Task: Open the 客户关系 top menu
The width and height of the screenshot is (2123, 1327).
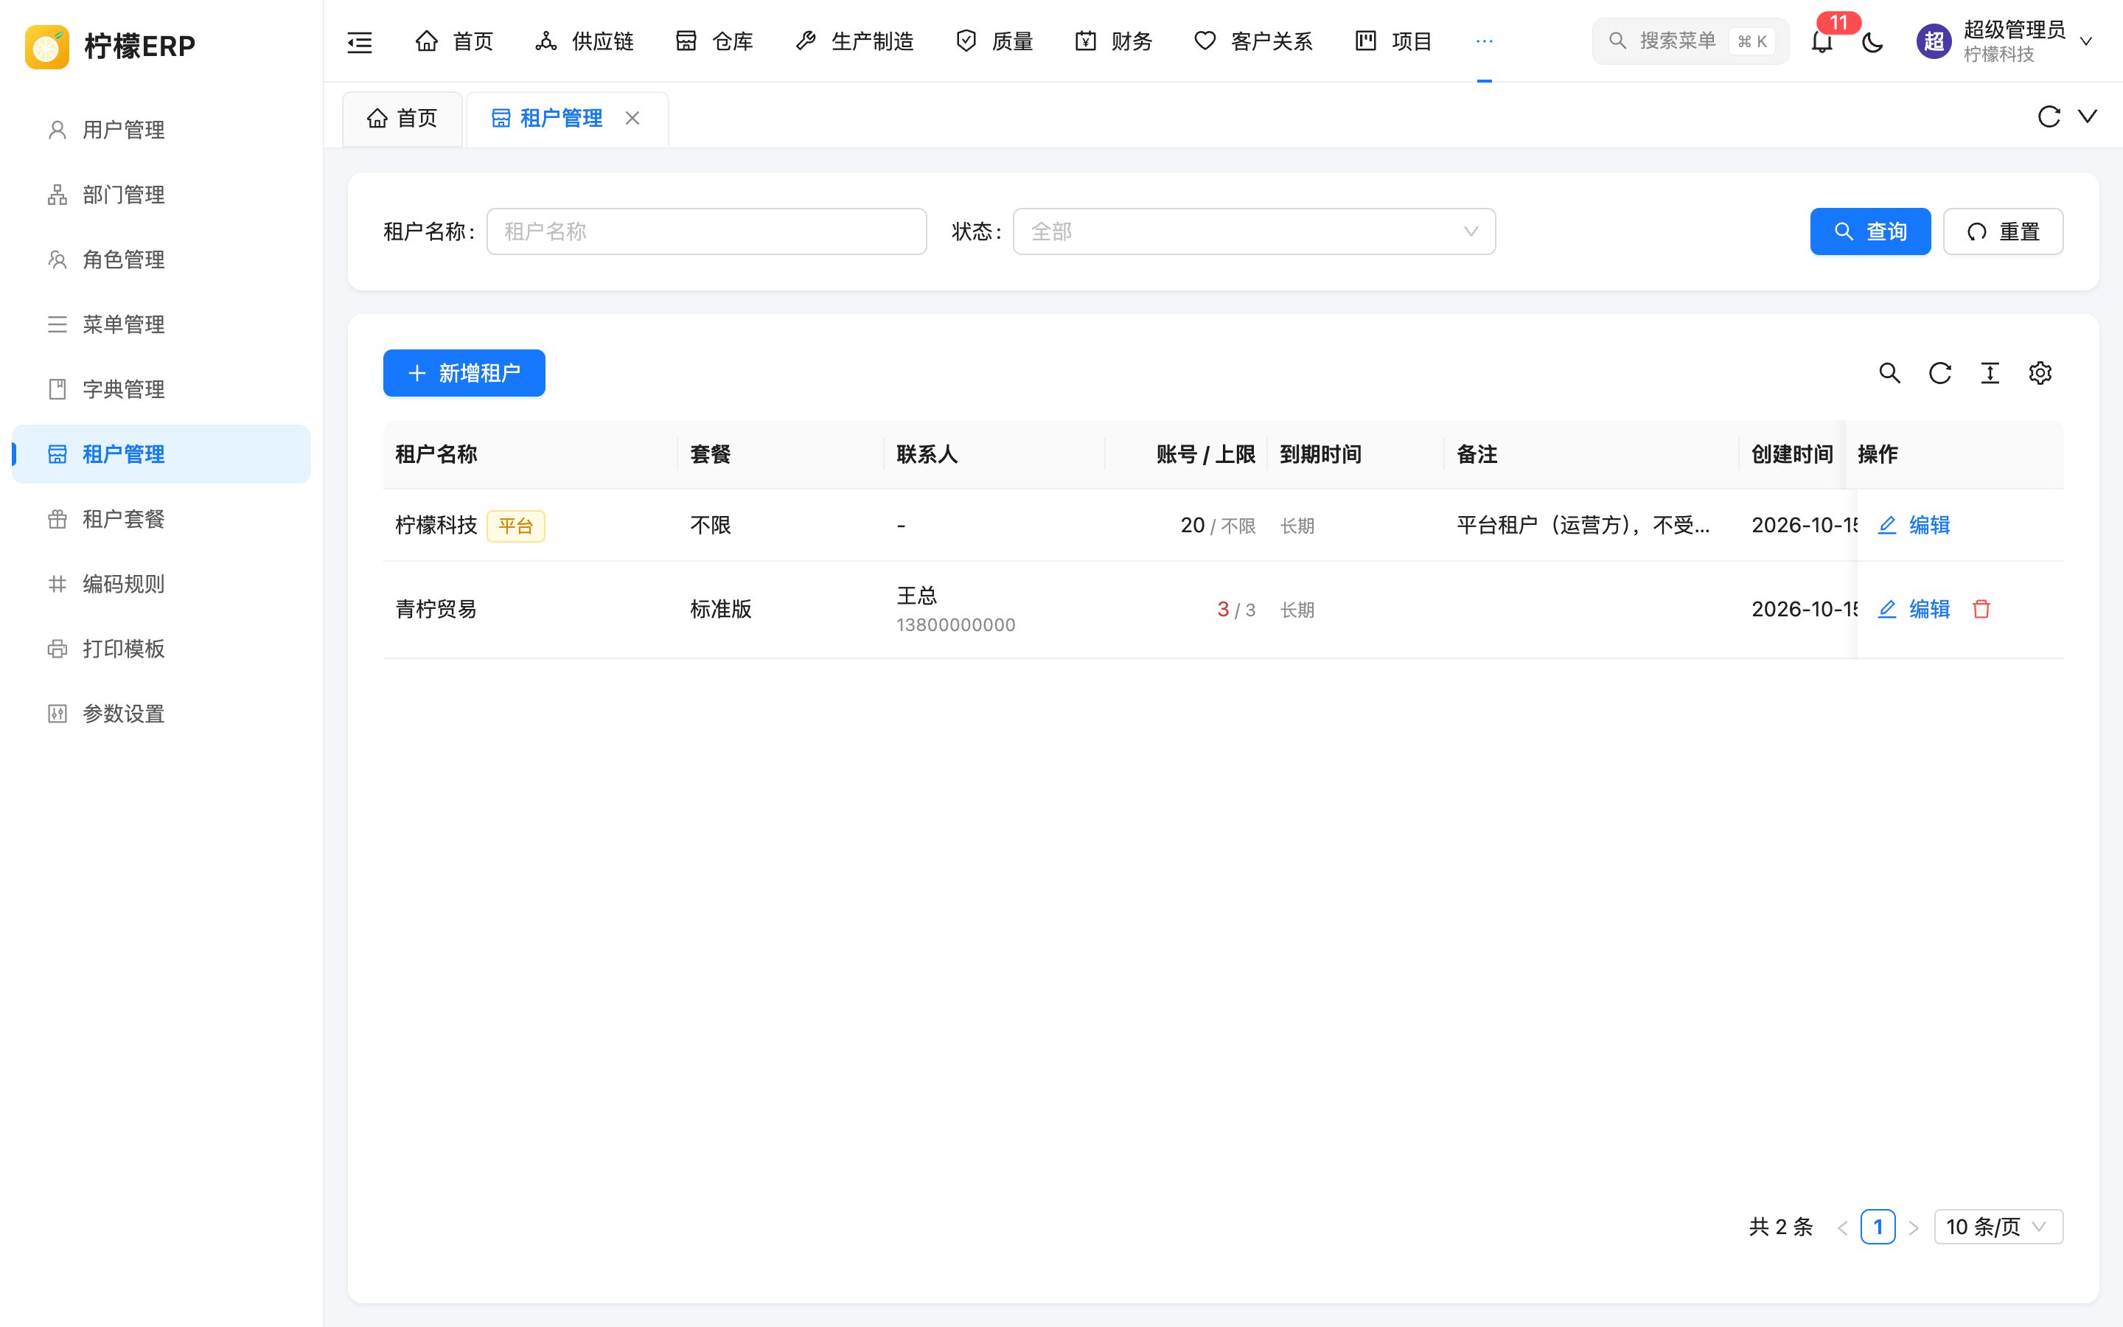Action: pos(1252,41)
